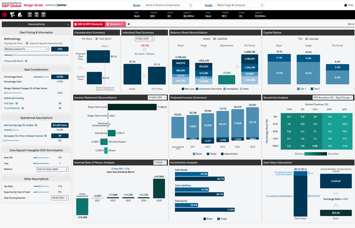Open the Comparable Deals list icon
Screen dimensions: 355x228
(26, 61)
